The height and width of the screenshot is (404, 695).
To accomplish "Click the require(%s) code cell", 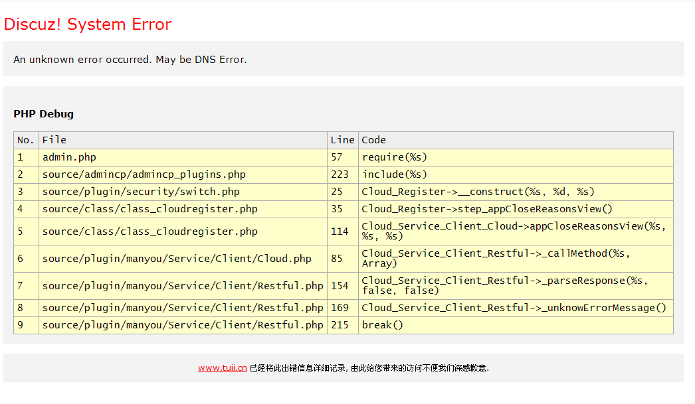I will click(x=394, y=157).
